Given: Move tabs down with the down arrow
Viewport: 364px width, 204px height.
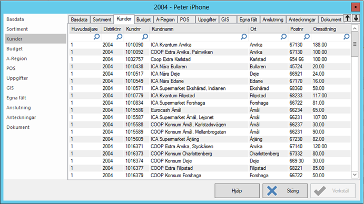Looking at the screenshot, I should tap(356, 18).
